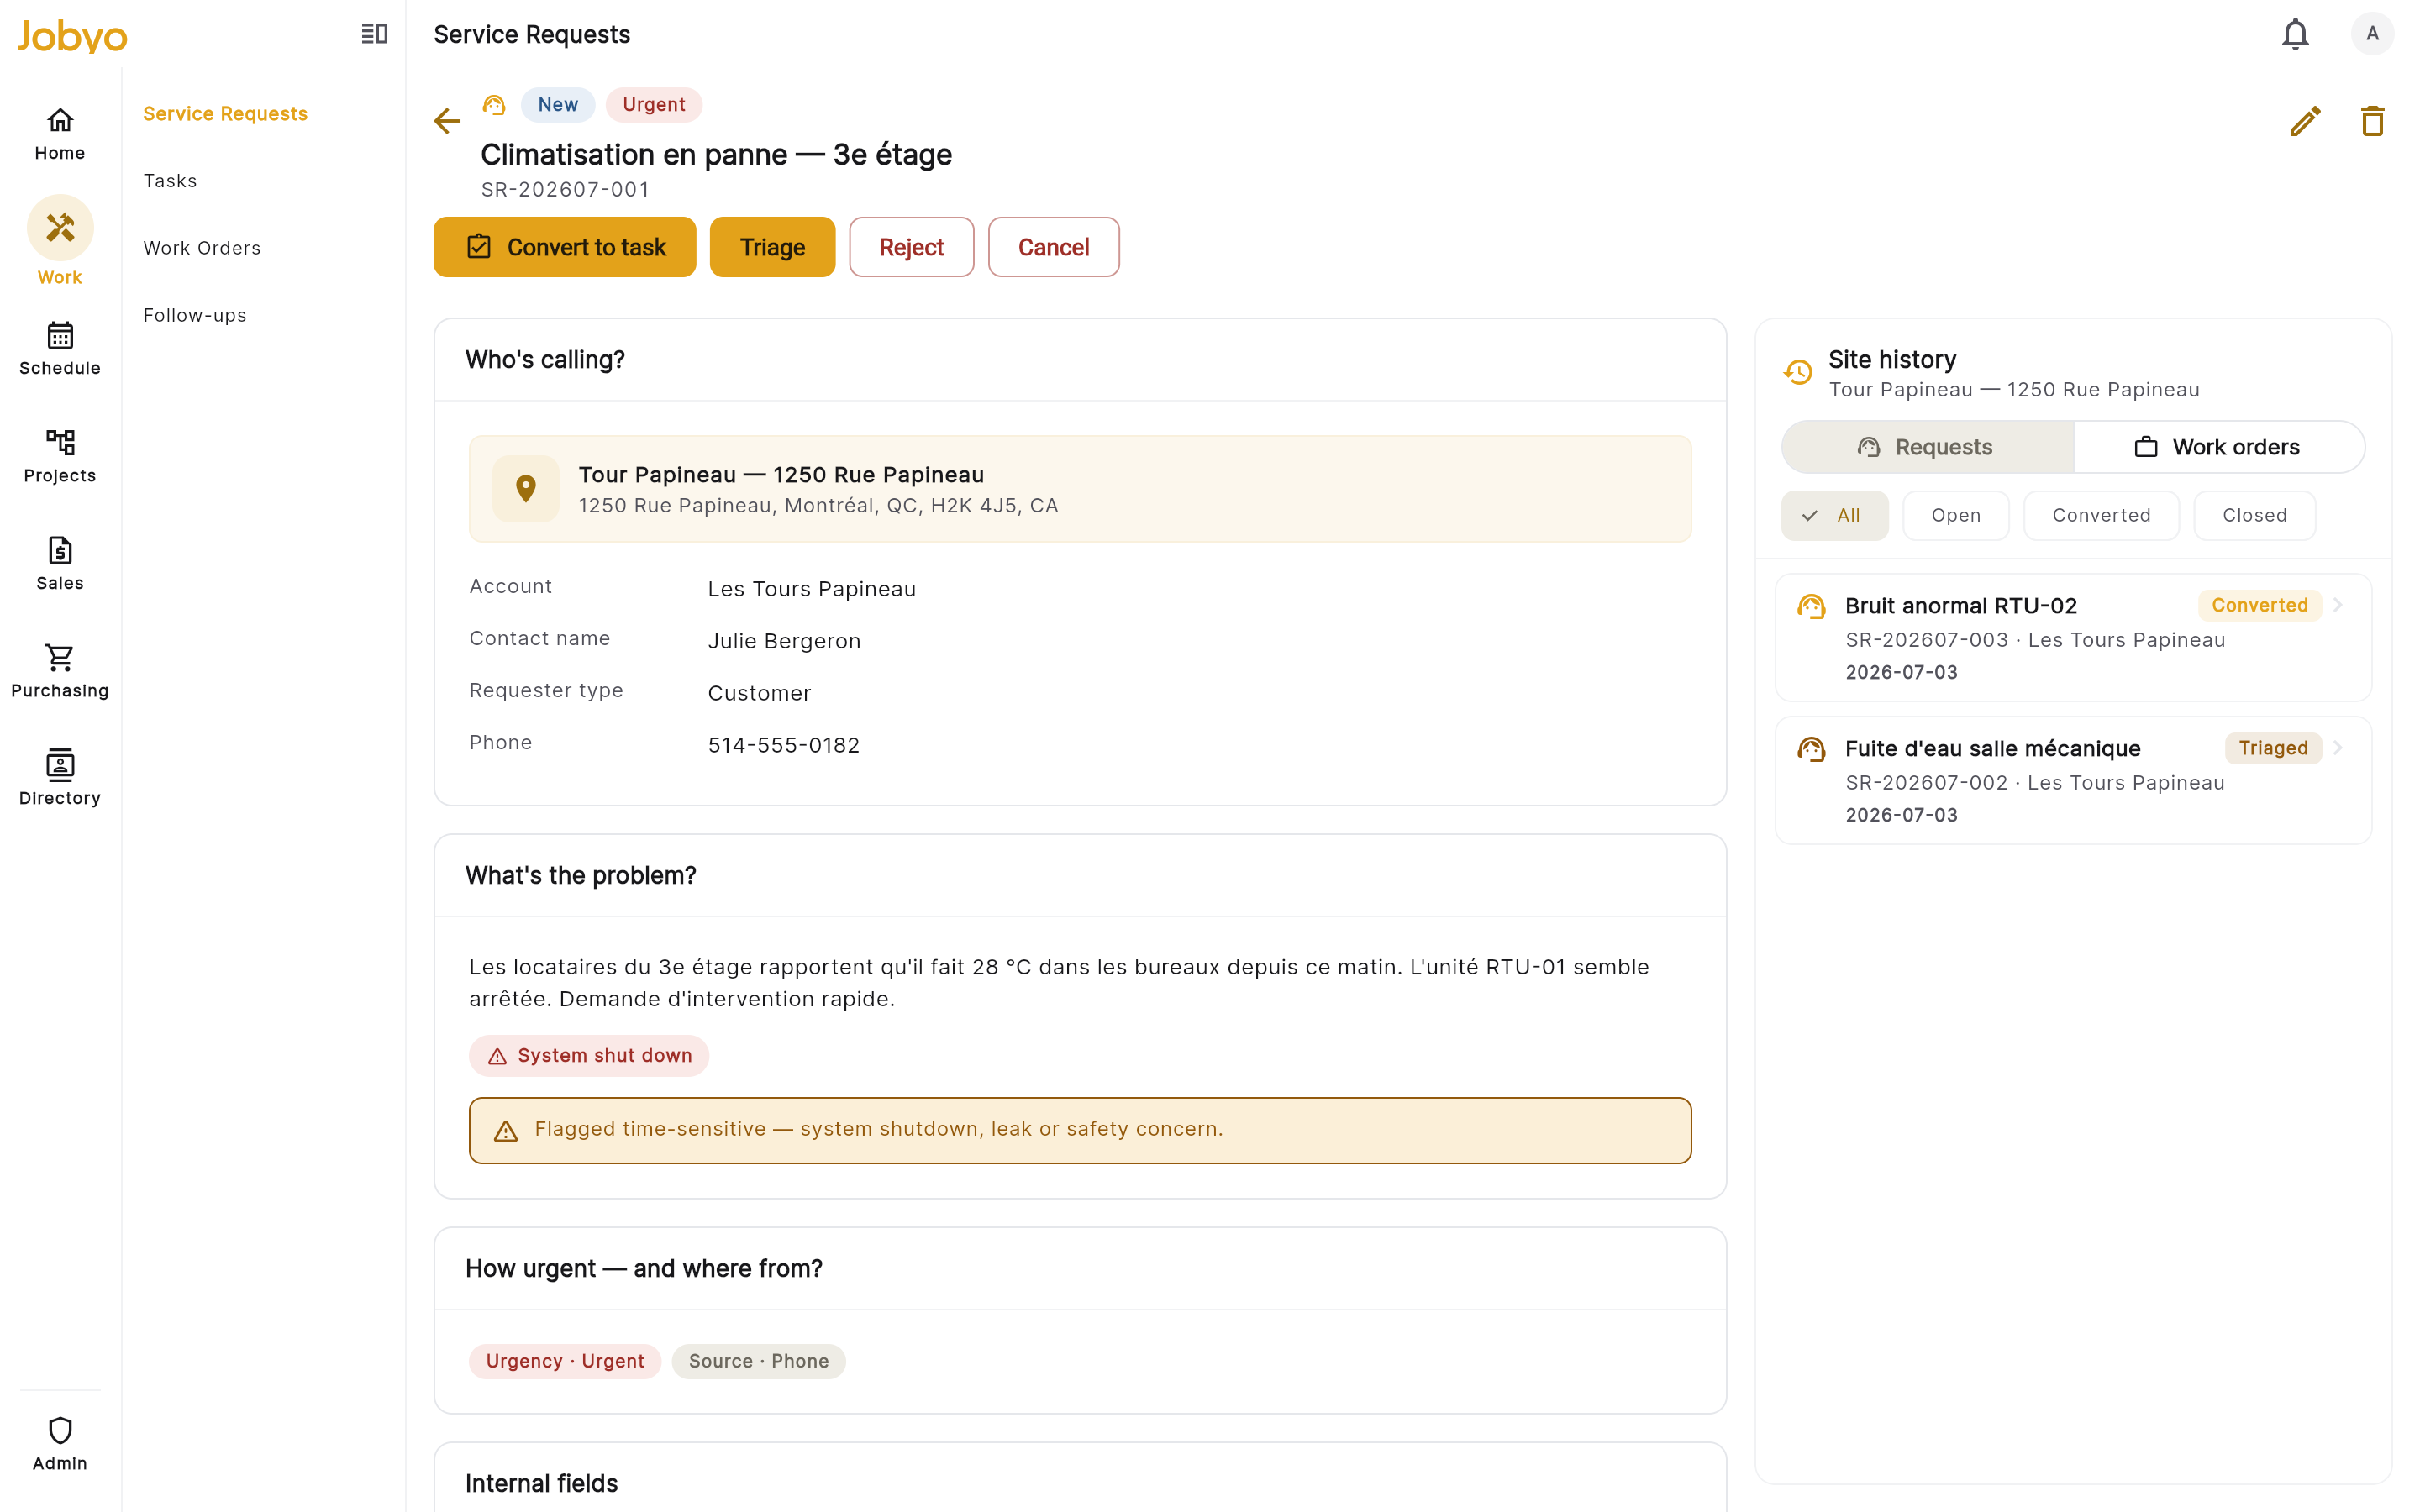Click the headset icon next to New badge
The height and width of the screenshot is (1512, 2420).
494,105
